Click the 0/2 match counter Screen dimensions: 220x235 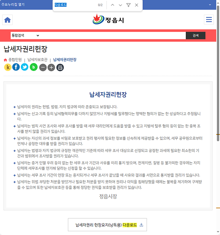coord(100,5)
